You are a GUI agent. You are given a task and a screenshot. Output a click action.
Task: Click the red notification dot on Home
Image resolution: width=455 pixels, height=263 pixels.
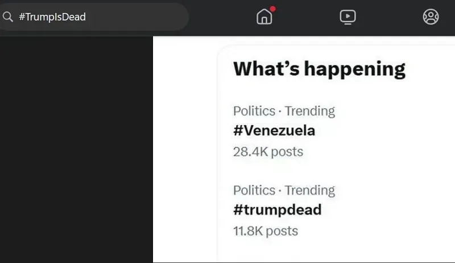coord(272,9)
